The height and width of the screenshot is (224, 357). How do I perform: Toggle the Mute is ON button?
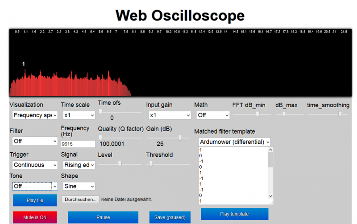pos(35,217)
